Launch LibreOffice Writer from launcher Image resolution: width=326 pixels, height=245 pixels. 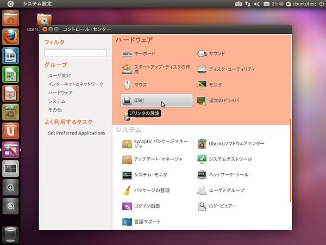(x=10, y=56)
